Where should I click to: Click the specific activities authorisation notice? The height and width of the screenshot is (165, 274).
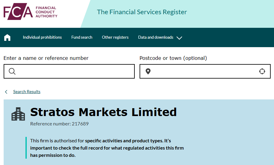click(107, 148)
